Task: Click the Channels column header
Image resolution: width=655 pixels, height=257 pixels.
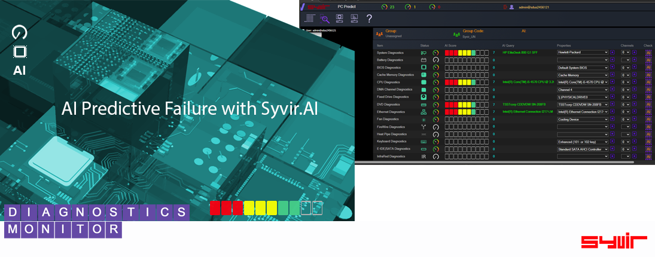Action: point(627,45)
